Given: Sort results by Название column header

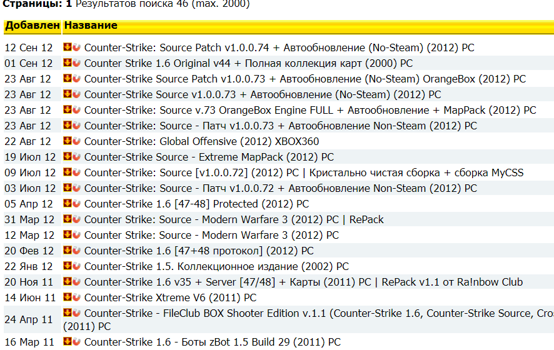Looking at the screenshot, I should [91, 26].
